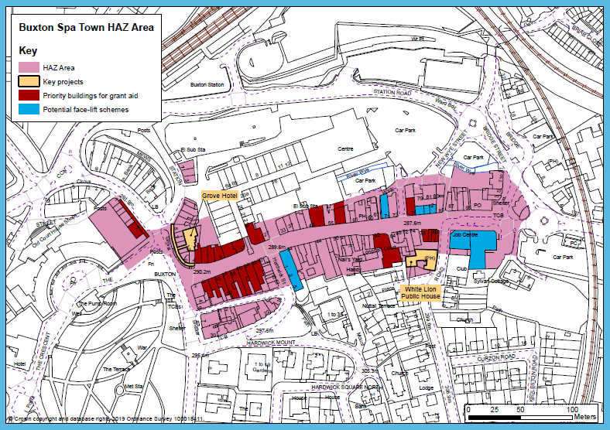Click the Buxton Spa Town HAZ Area title
610x430 pixels.
[x=86, y=27]
